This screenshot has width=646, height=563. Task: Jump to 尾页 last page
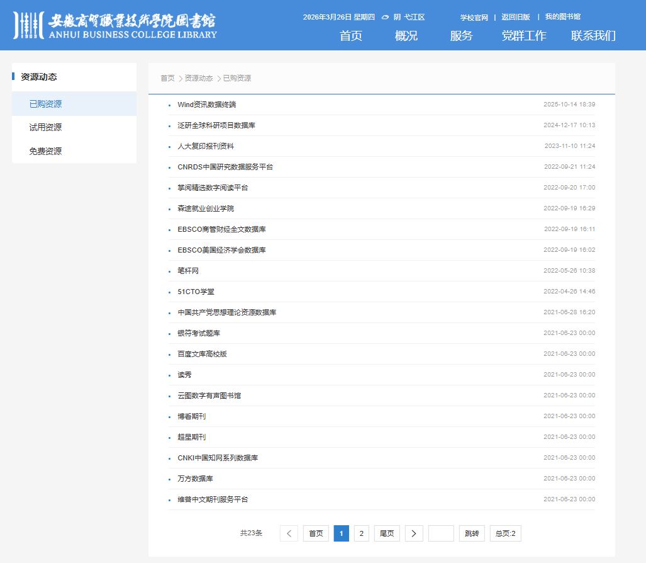[387, 533]
